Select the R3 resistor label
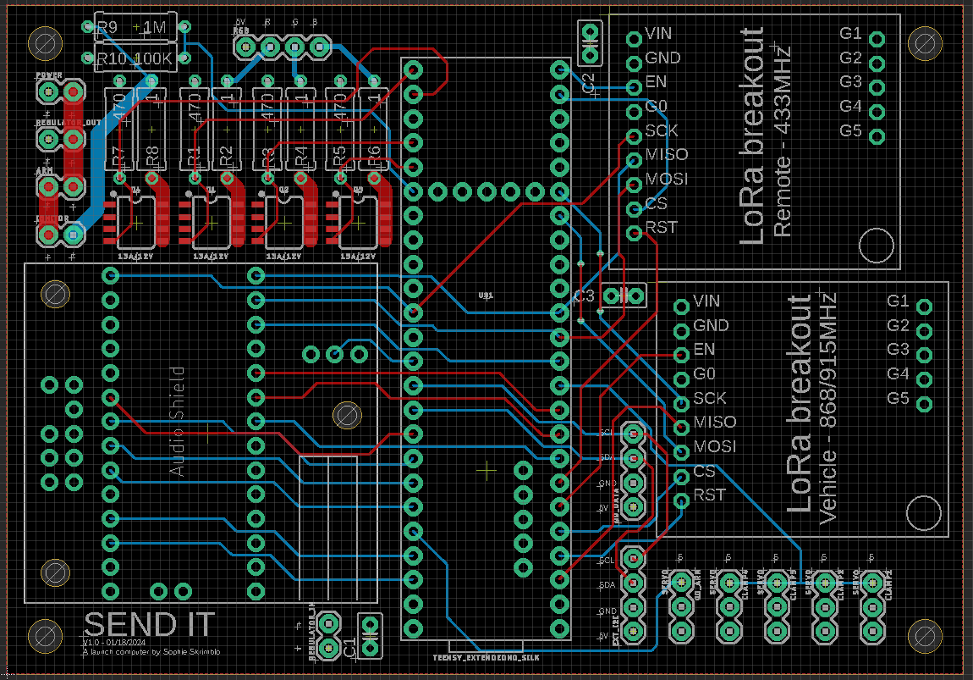 click(x=267, y=158)
